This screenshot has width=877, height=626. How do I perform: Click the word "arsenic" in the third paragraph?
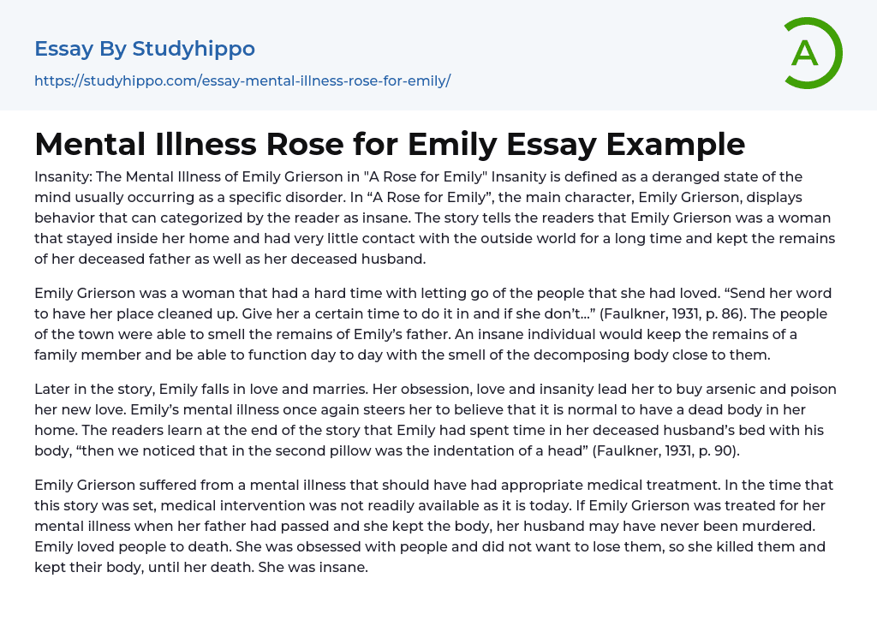pos(689,390)
